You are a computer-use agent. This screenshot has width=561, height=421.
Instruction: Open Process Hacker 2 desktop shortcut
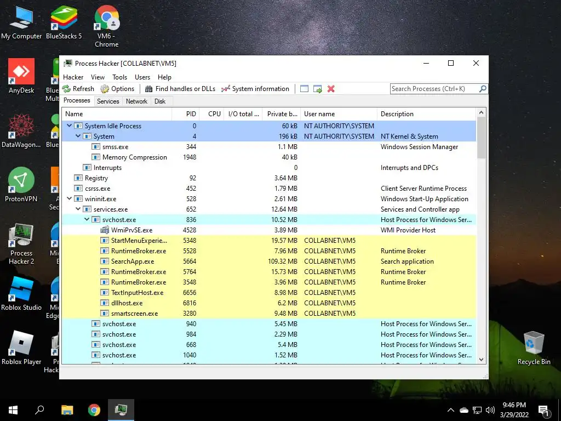(x=21, y=244)
